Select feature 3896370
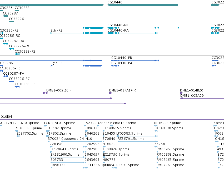The width and height of the screenshot is (224, 169). 86,131
